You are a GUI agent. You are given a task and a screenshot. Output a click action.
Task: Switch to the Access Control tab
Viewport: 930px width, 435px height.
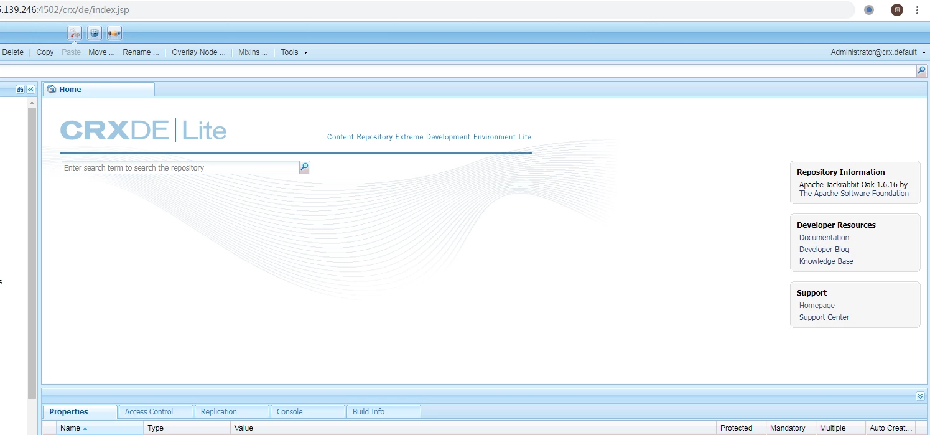point(156,412)
